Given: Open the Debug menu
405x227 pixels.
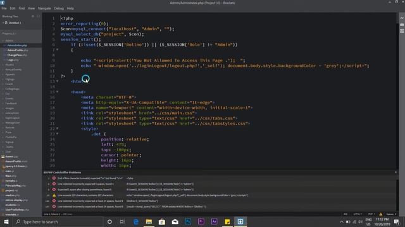Looking at the screenshot, I should (x=59, y=8).
